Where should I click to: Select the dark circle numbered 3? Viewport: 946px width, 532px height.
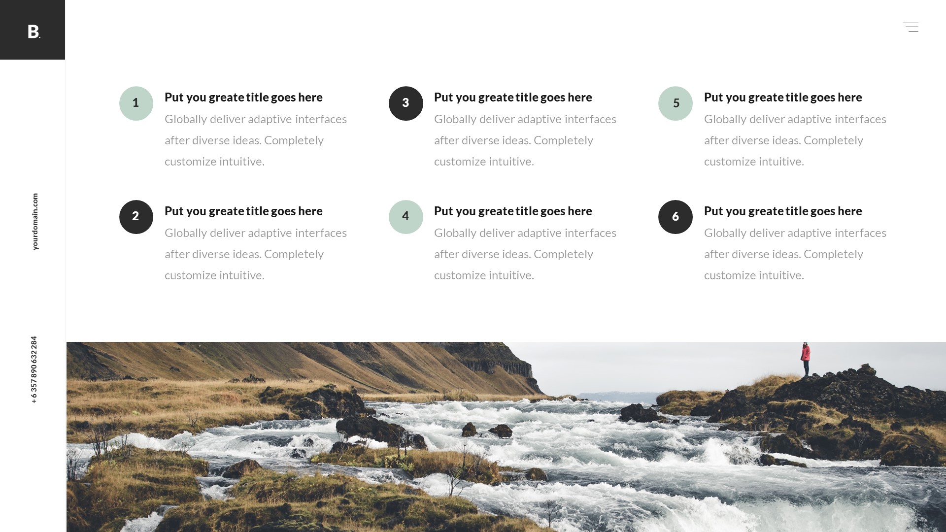(406, 103)
